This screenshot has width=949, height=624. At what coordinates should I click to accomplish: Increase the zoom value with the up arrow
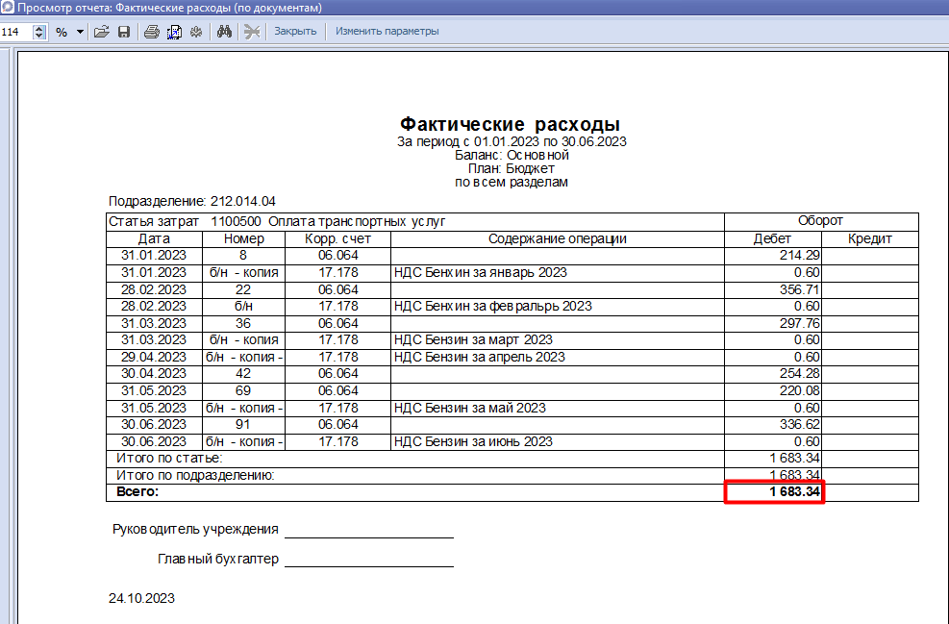click(x=39, y=28)
